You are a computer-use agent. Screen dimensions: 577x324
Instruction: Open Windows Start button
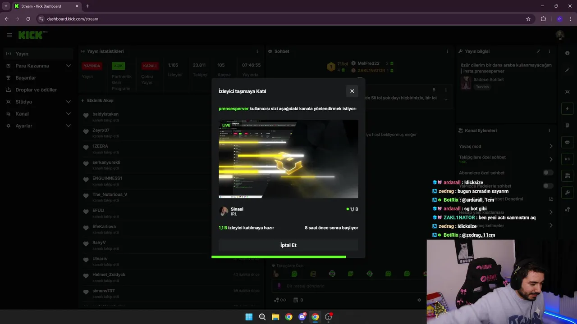pos(249,317)
